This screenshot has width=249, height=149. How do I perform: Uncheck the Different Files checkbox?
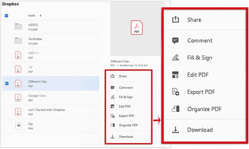click(7, 84)
